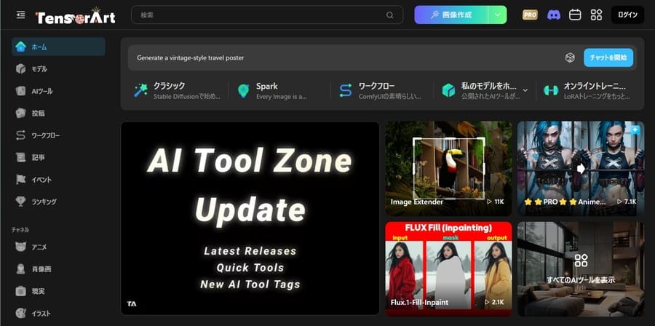
Task: Open the ワークフロー ComfyUI option
Action: pyautogui.click(x=380, y=90)
